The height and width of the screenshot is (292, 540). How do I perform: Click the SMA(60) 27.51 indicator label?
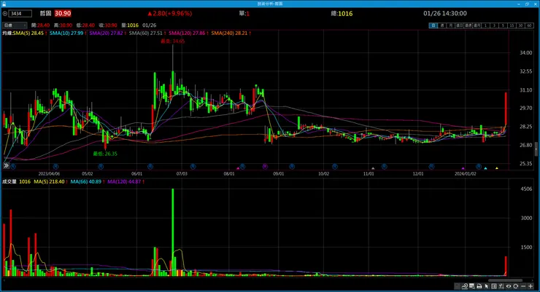pyautogui.click(x=146, y=33)
